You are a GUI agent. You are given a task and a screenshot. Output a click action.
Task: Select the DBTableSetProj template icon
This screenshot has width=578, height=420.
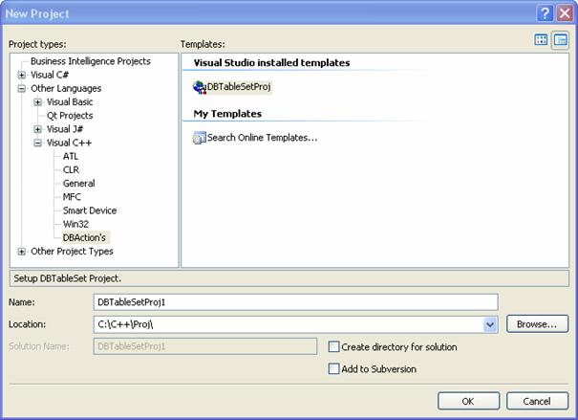click(x=200, y=87)
